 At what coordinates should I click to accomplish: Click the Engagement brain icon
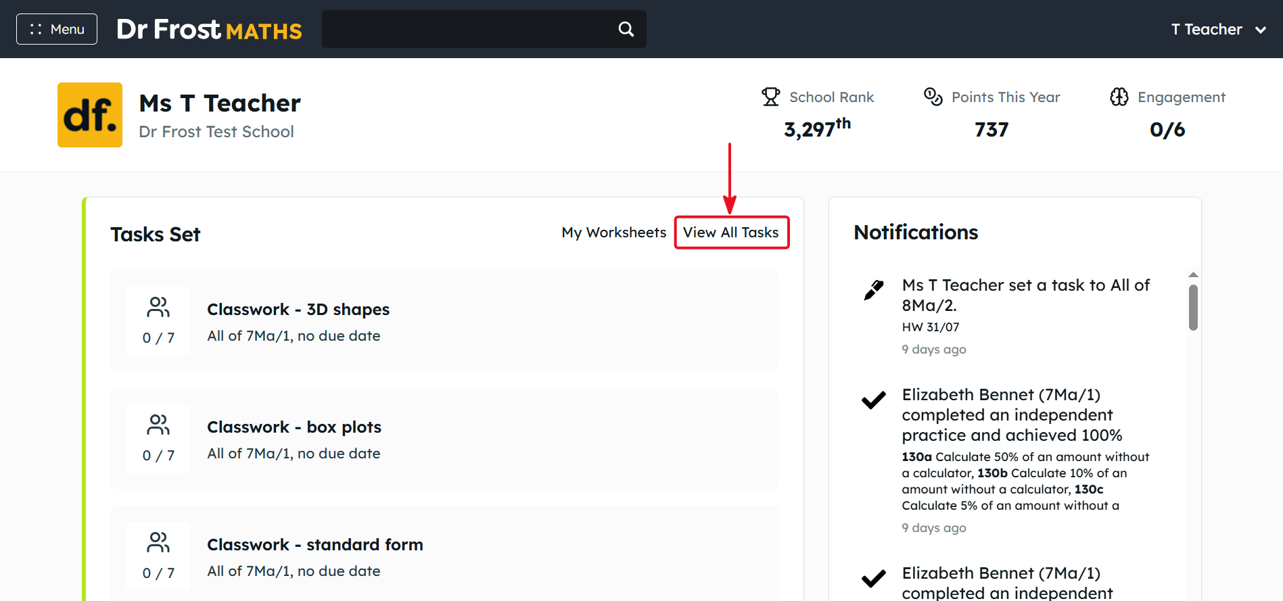coord(1119,97)
